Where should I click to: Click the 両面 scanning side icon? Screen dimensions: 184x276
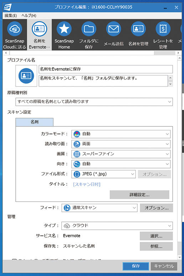[77, 144]
